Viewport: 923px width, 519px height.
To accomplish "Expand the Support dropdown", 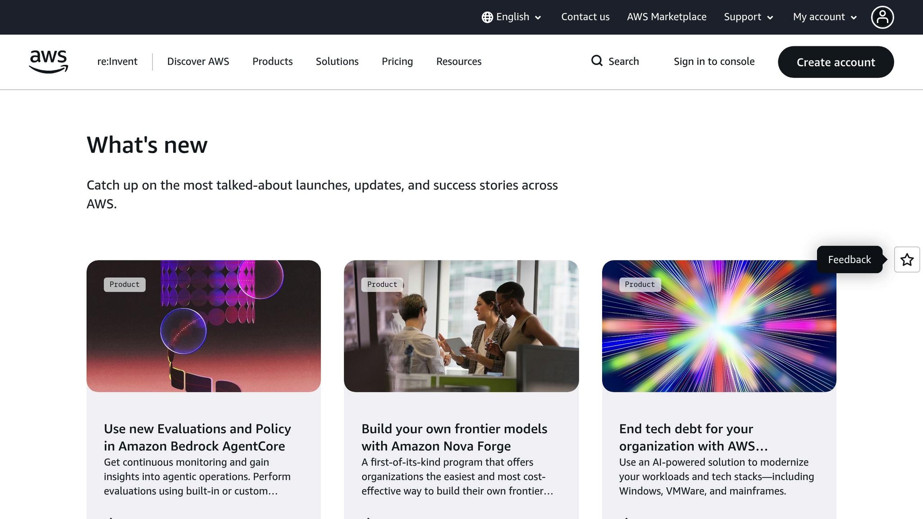I will [x=747, y=17].
